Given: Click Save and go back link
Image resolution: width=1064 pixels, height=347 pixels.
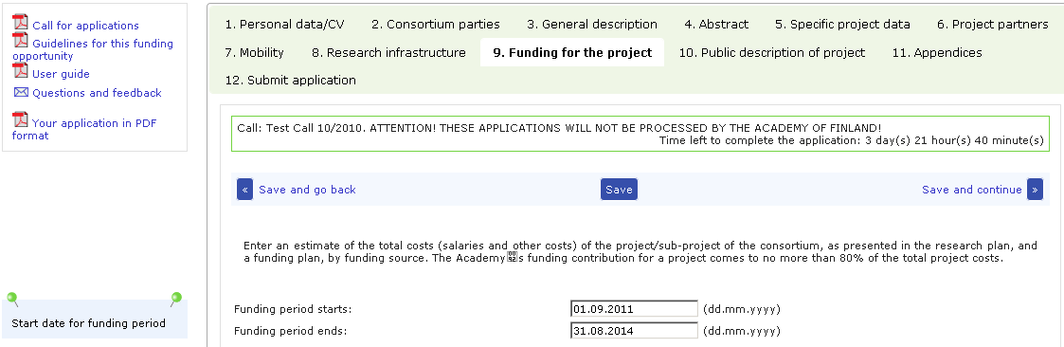Looking at the screenshot, I should [x=307, y=190].
